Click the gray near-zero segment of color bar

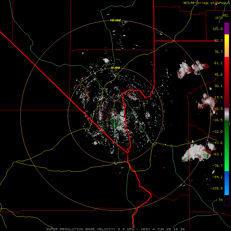pyautogui.click(x=227, y=114)
